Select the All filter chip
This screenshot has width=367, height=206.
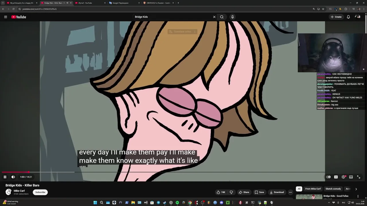(299, 189)
